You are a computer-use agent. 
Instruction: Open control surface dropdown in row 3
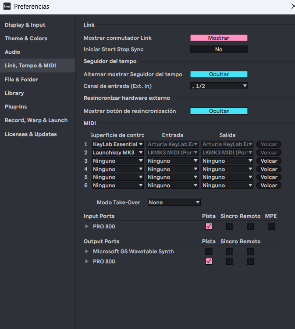pos(118,161)
